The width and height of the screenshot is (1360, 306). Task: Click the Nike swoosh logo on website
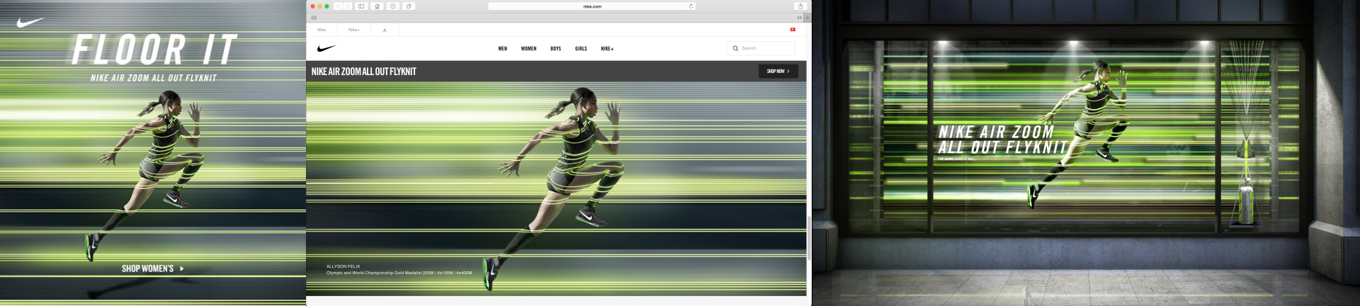point(327,48)
